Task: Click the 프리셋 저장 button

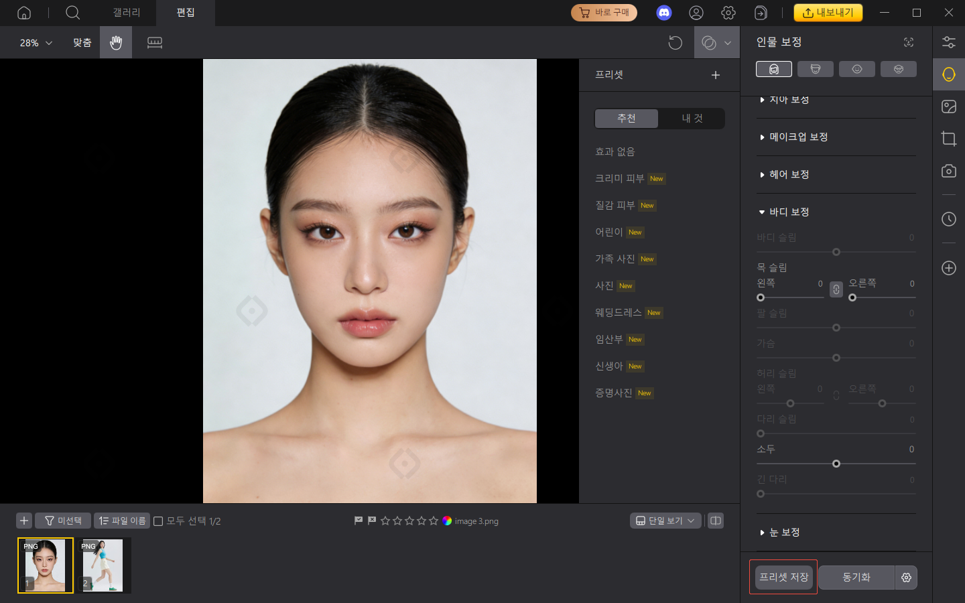Action: click(x=783, y=577)
